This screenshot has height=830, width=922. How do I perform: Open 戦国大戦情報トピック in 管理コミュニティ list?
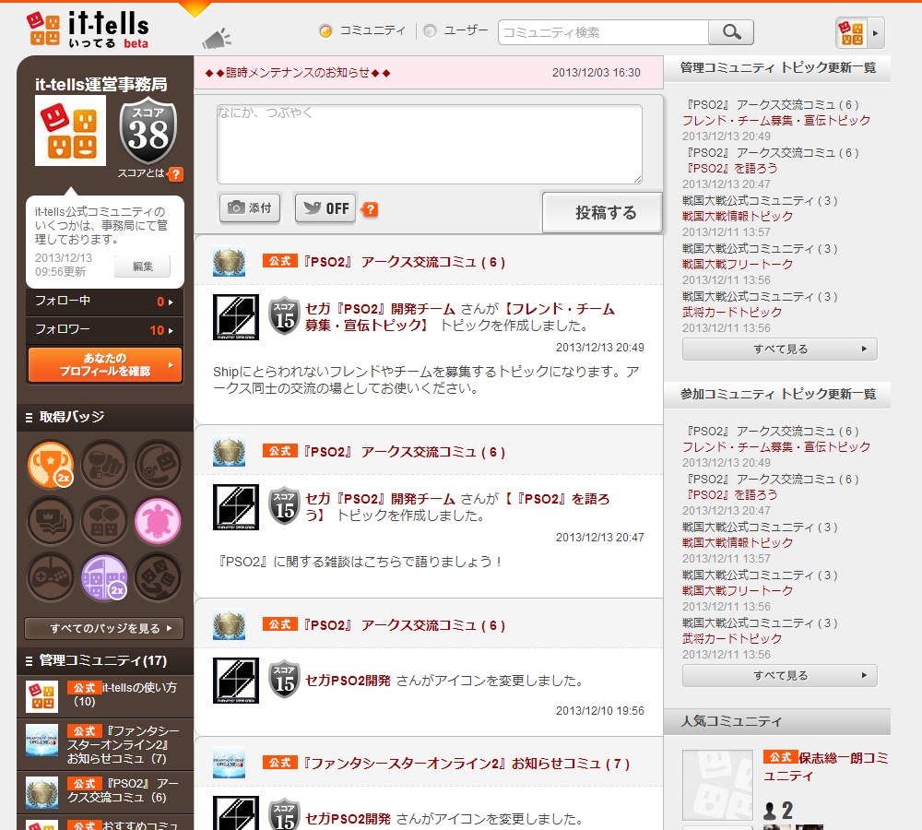(x=738, y=217)
